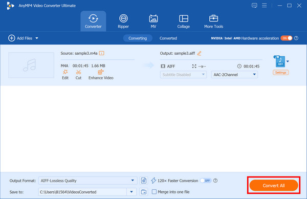Rename output sample3.aiff with pencil icon
Screen dimensions: 307x199
[199, 53]
